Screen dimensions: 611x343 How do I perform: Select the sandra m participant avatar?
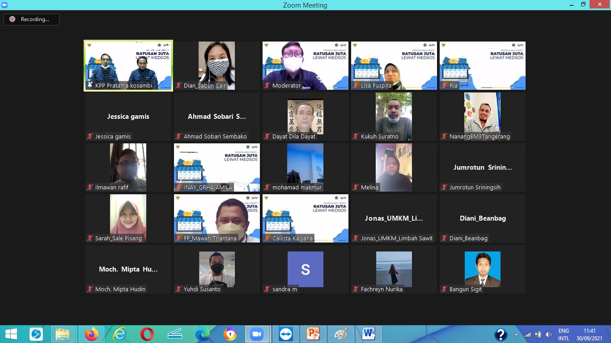305,269
